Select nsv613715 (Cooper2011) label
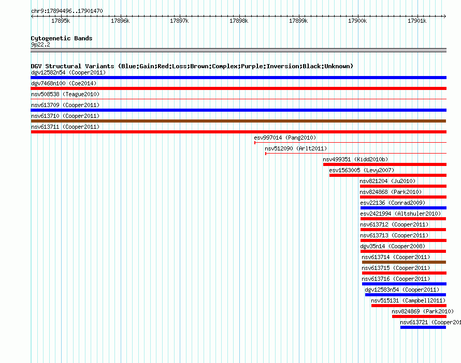 tap(396, 268)
